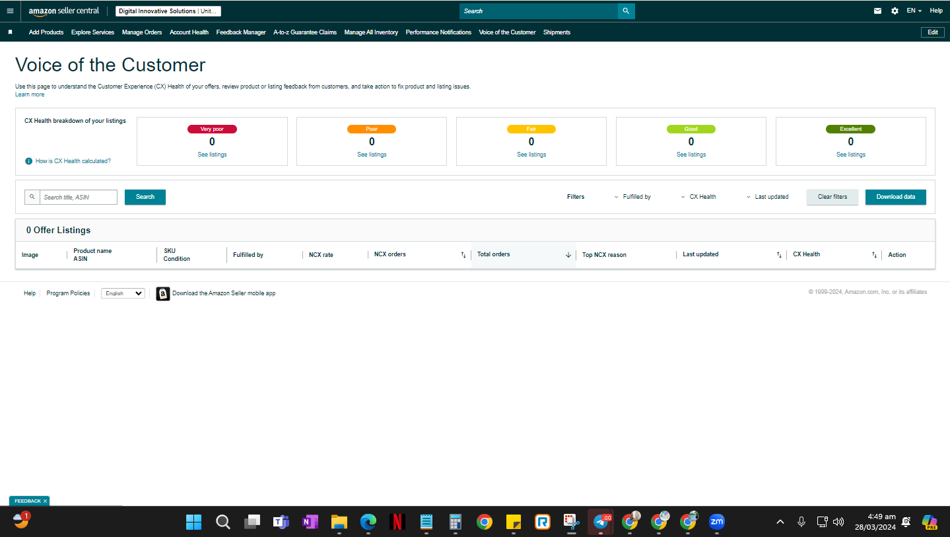Image resolution: width=950 pixels, height=537 pixels.
Task: See listings under Excellent
Action: point(851,155)
